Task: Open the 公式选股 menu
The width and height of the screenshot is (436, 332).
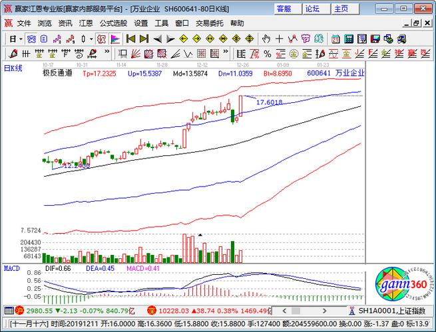Action: (x=113, y=23)
